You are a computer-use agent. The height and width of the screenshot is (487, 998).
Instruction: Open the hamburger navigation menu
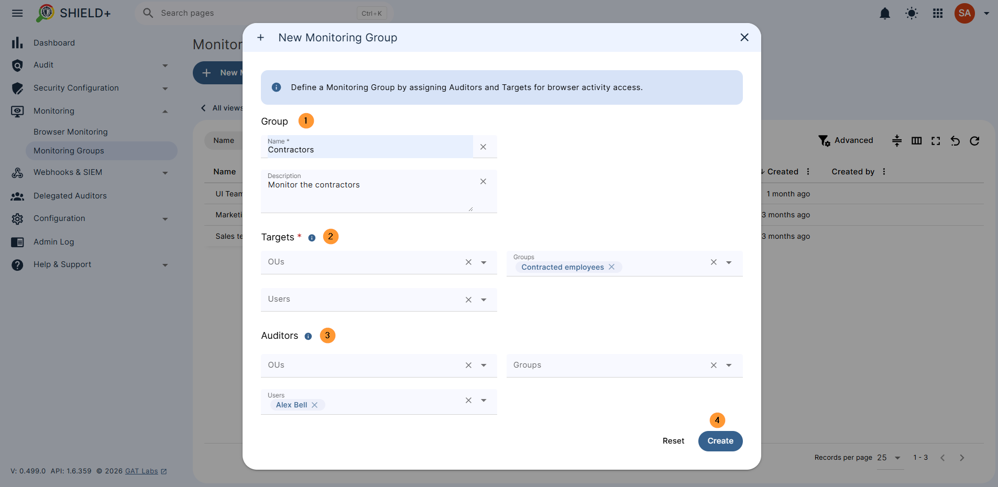click(17, 13)
